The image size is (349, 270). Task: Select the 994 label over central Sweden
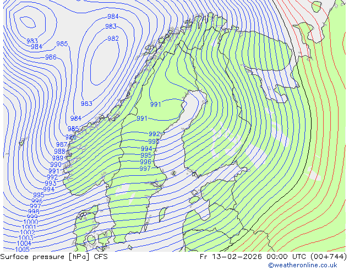[146, 148]
